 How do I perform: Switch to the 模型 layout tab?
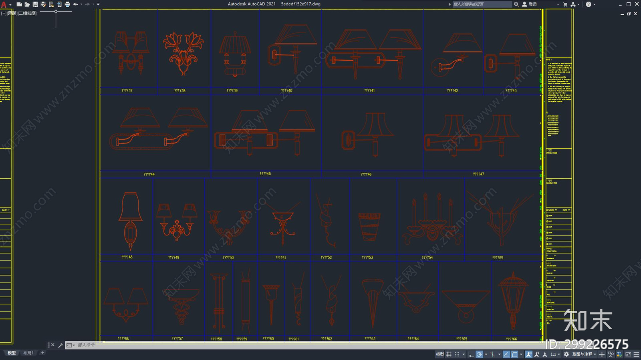[12, 353]
